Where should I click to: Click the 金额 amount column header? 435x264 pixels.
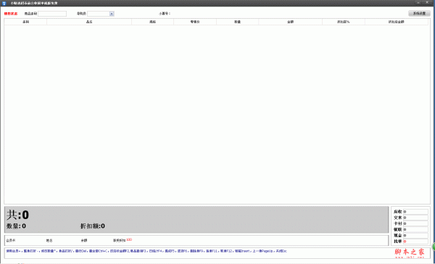click(291, 22)
